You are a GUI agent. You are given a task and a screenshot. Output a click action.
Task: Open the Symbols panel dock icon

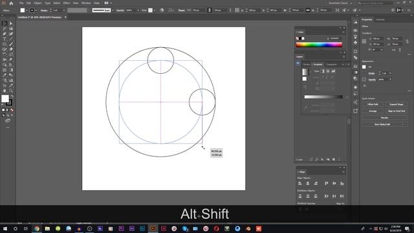(x=355, y=43)
